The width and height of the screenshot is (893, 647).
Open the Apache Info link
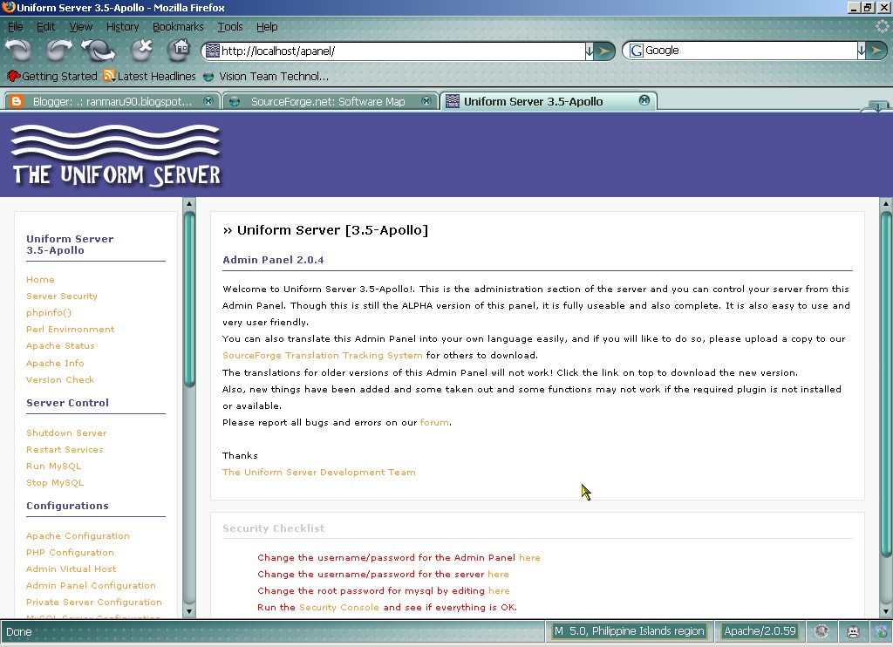pyautogui.click(x=55, y=364)
